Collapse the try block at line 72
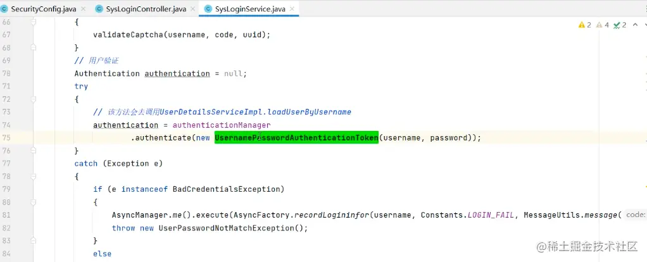 [34, 99]
